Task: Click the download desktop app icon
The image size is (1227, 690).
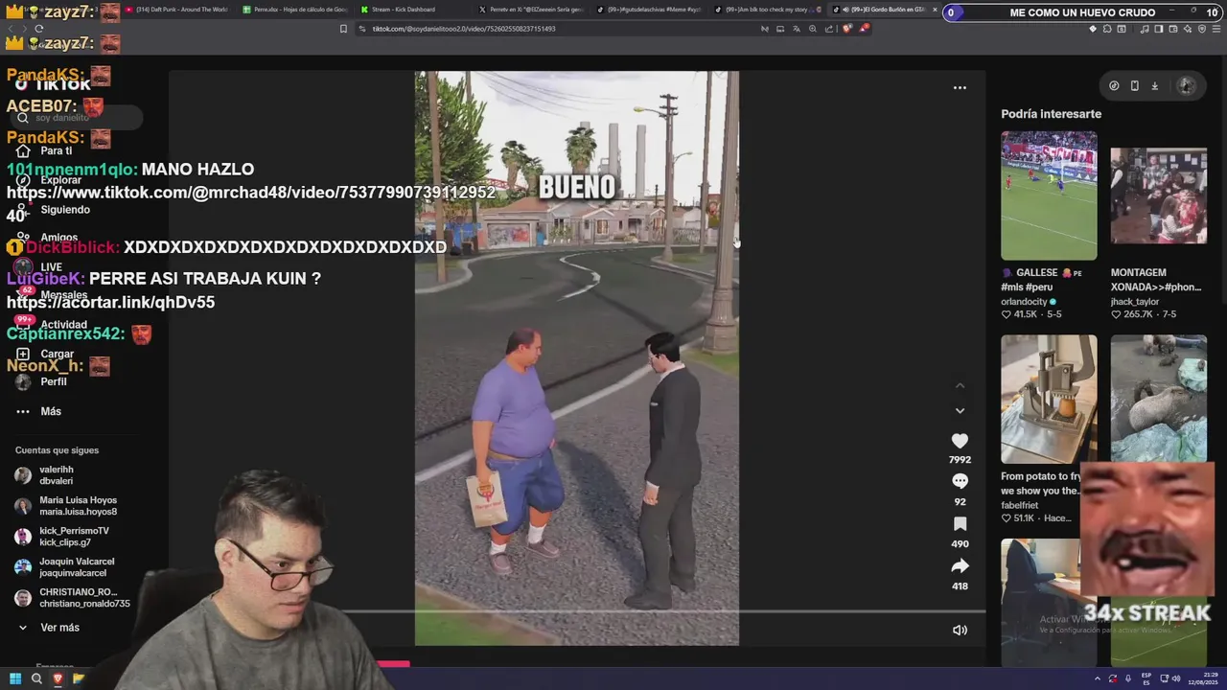Action: tap(1154, 85)
